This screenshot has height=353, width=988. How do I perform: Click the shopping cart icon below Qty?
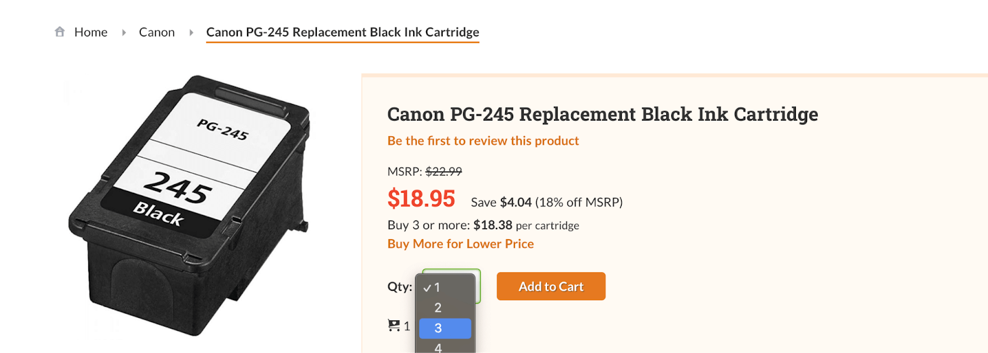pyautogui.click(x=393, y=325)
